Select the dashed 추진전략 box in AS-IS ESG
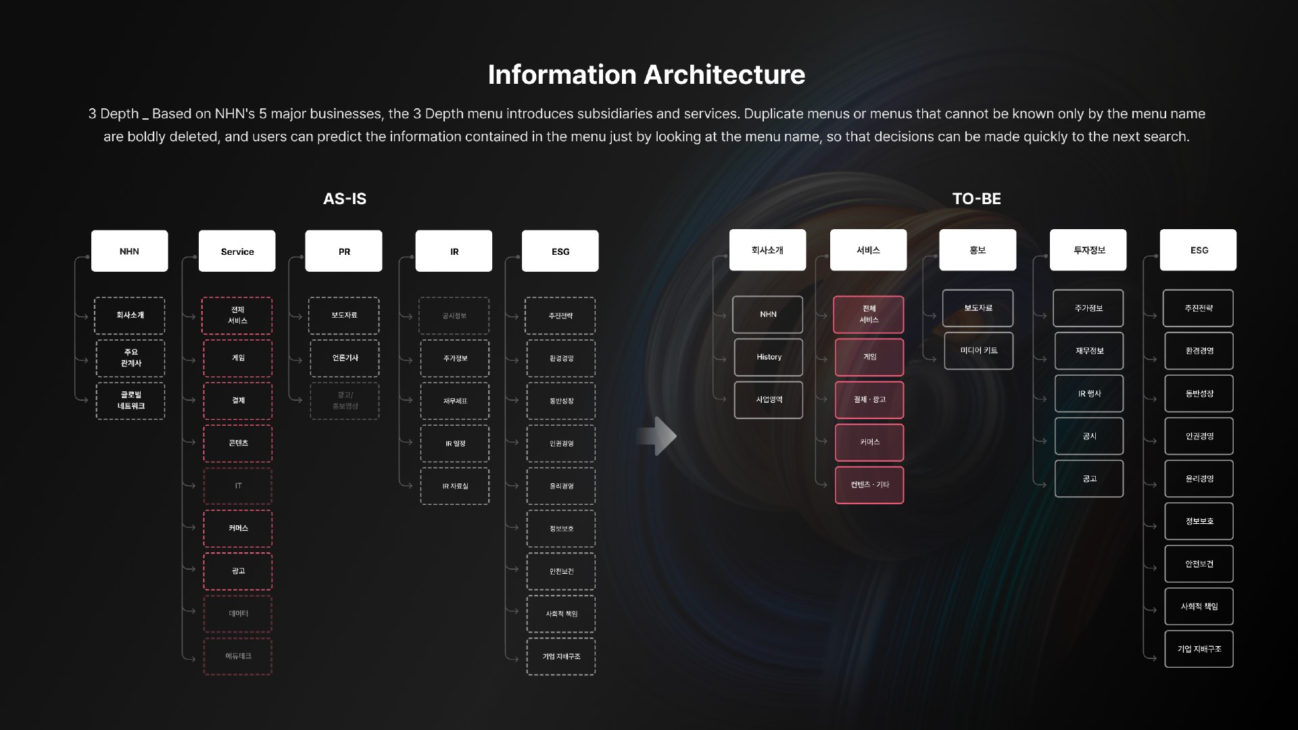The height and width of the screenshot is (730, 1298). pos(560,316)
